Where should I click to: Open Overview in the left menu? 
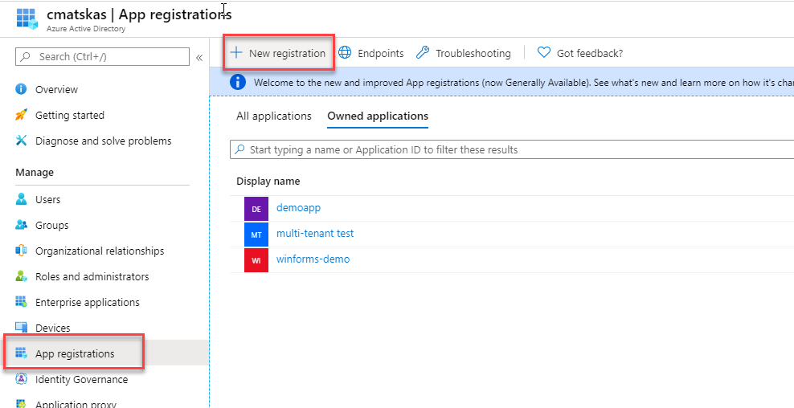(57, 90)
